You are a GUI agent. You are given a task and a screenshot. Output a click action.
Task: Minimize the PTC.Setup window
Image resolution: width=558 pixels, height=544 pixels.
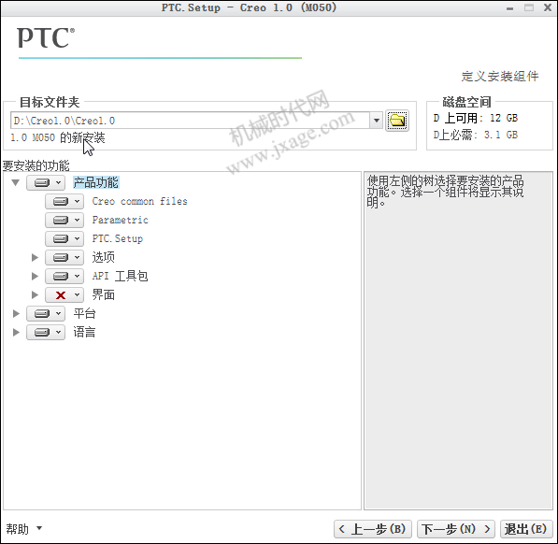pos(509,7)
